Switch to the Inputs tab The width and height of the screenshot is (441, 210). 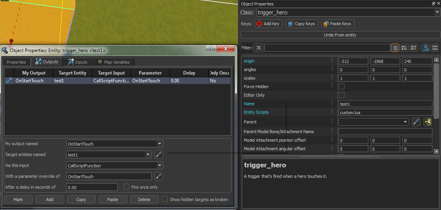77,62
